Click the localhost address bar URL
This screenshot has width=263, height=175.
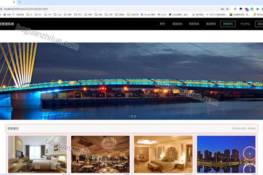[26, 9]
